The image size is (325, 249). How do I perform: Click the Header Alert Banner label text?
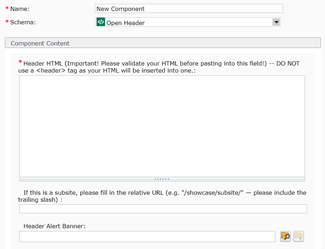(x=55, y=226)
